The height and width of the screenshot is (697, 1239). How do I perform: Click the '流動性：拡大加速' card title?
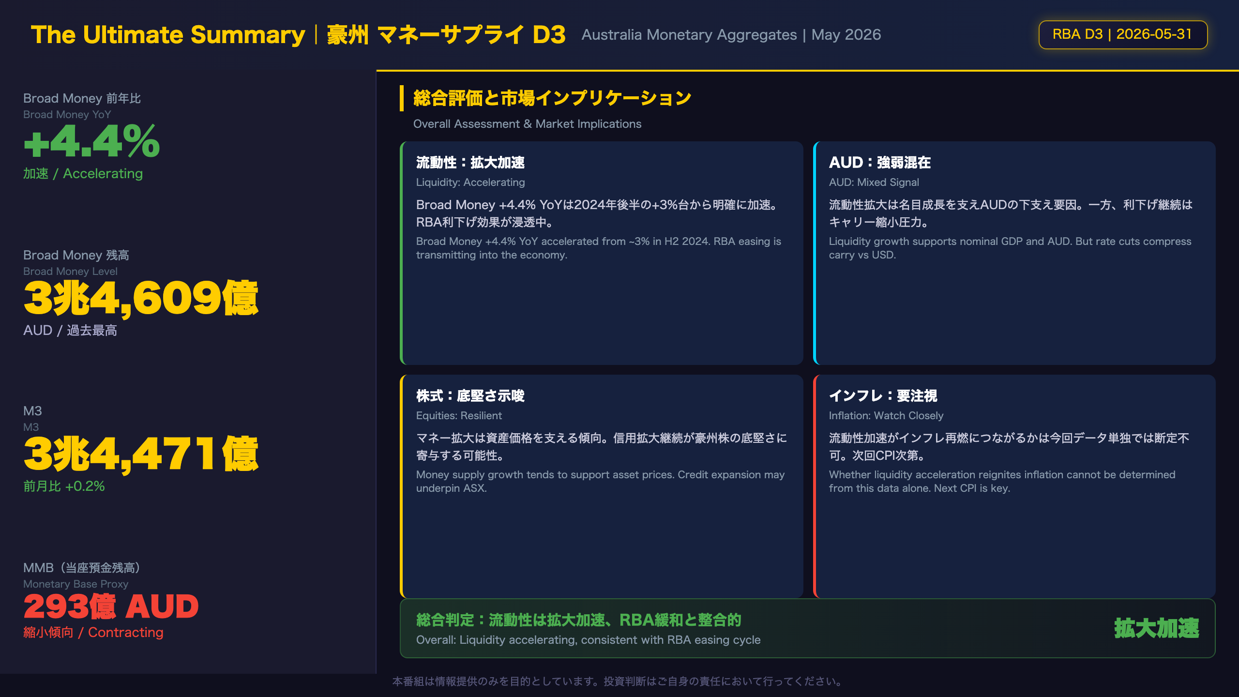click(470, 163)
